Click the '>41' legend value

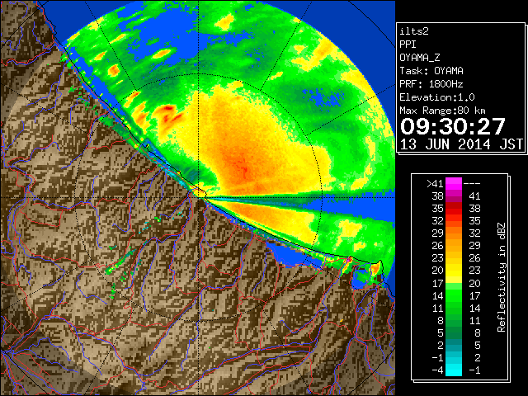coord(435,184)
